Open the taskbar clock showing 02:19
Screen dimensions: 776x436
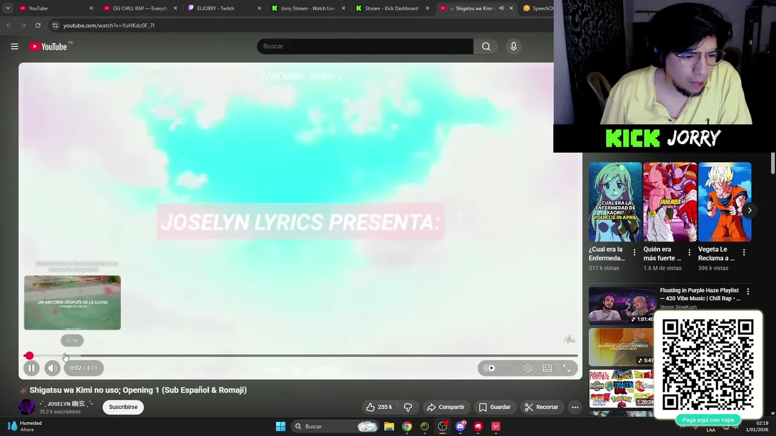[x=757, y=426]
